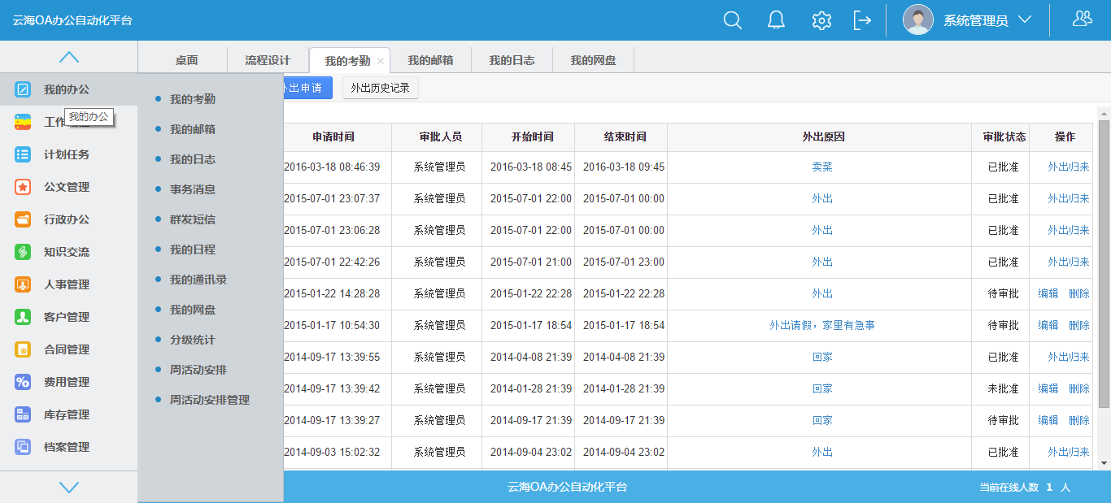Click 删除 in 外出请假 row
This screenshot has width=1111, height=503.
(x=1079, y=325)
